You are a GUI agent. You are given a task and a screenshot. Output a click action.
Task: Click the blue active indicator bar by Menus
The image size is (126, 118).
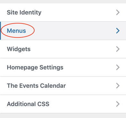0,31
